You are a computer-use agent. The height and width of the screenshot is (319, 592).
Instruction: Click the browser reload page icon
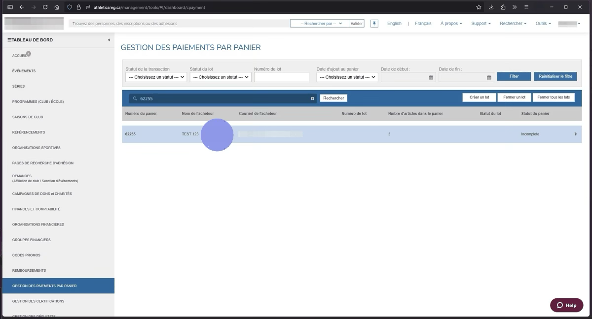point(45,7)
